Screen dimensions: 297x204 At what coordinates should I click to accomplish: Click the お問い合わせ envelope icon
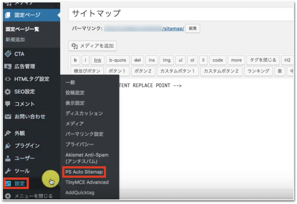click(x=8, y=117)
